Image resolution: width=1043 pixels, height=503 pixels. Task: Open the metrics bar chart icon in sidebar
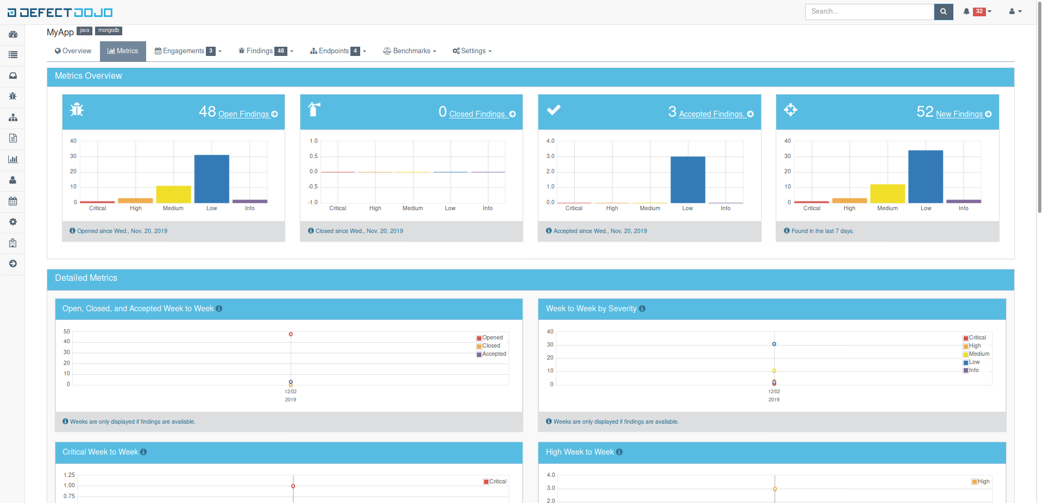13,159
